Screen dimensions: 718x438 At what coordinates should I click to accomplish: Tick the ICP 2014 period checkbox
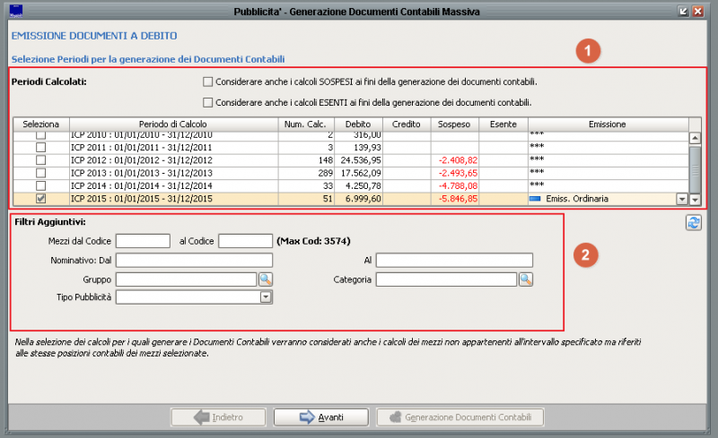point(40,186)
